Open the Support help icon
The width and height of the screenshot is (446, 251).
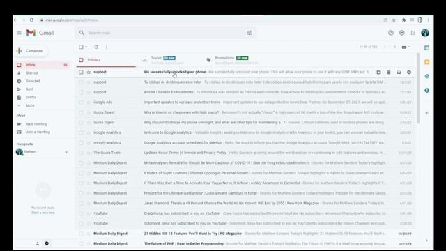(391, 33)
